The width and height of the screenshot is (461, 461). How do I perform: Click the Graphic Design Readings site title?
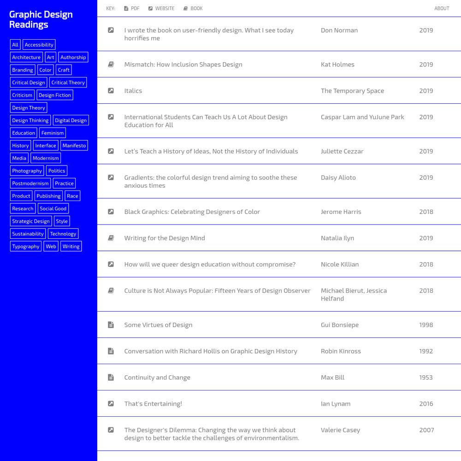point(41,19)
